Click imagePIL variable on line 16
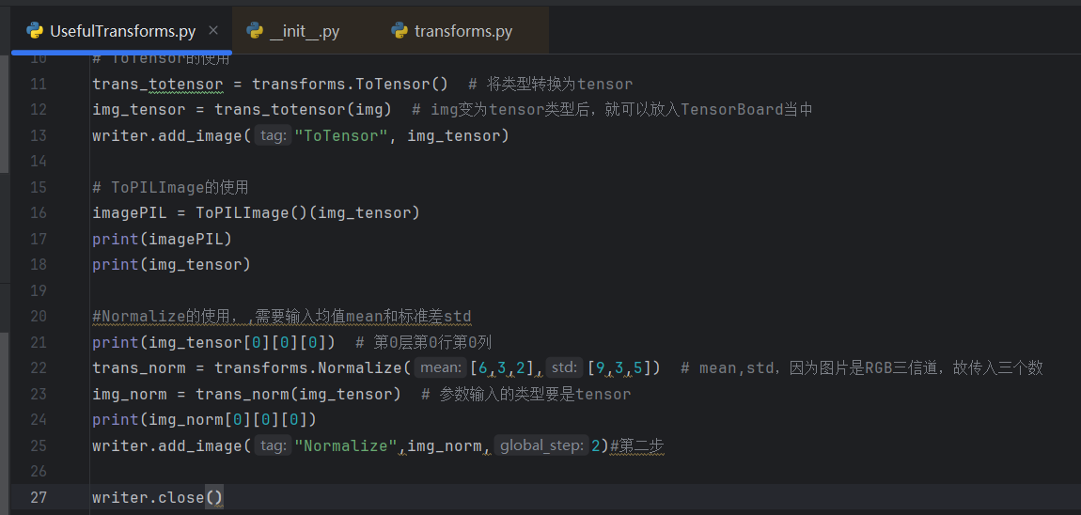 (x=130, y=213)
